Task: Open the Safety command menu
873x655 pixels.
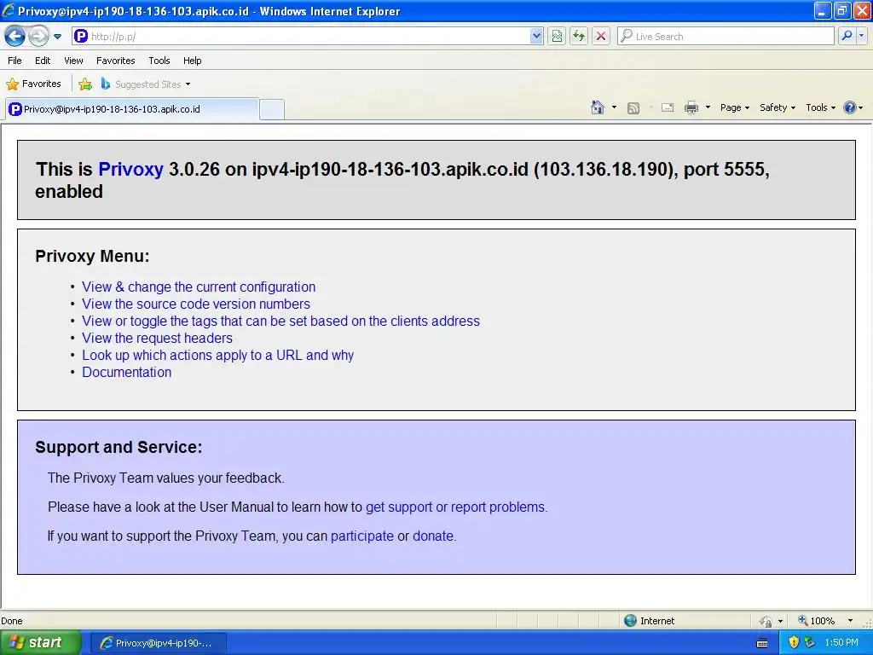Action: click(778, 107)
